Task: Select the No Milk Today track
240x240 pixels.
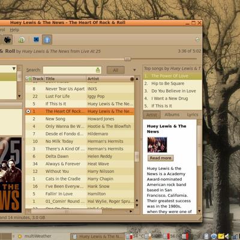Action: pos(80,141)
